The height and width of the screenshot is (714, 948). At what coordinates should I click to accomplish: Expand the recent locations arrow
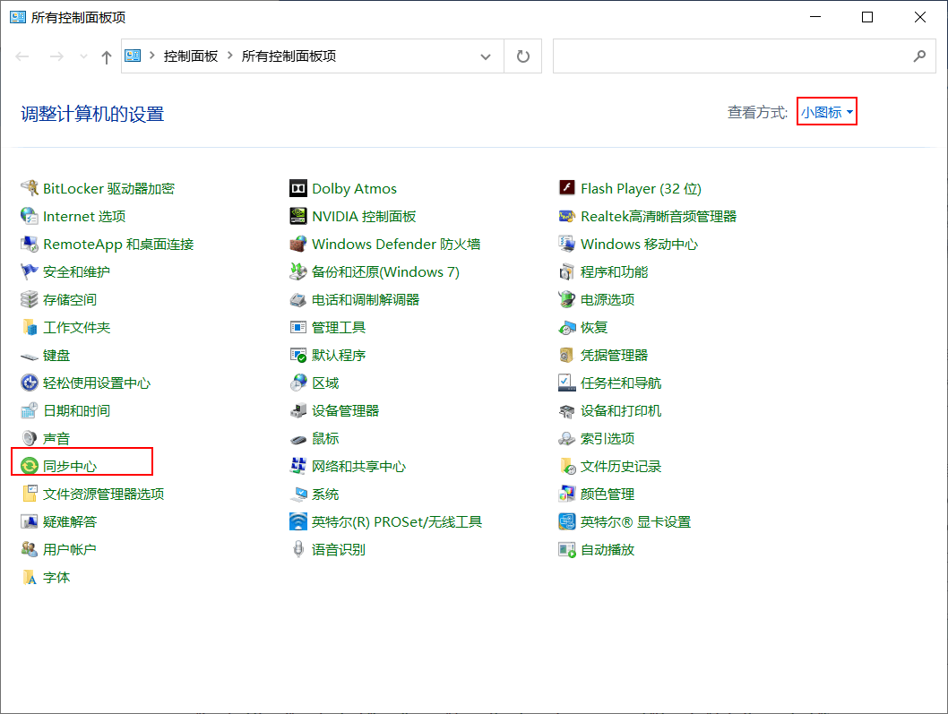83,56
